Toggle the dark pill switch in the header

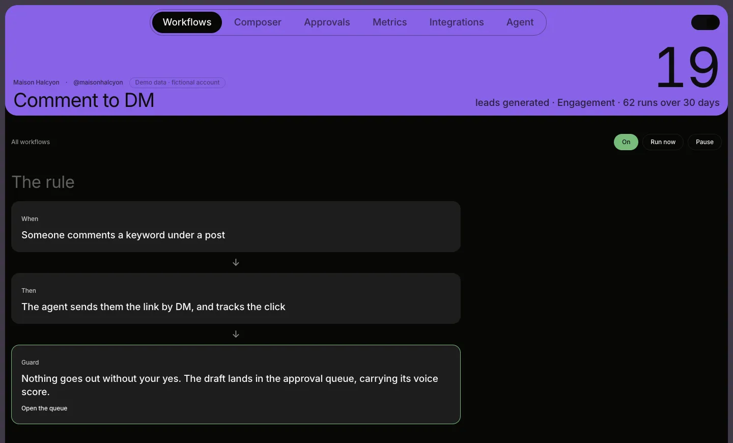[x=705, y=22]
